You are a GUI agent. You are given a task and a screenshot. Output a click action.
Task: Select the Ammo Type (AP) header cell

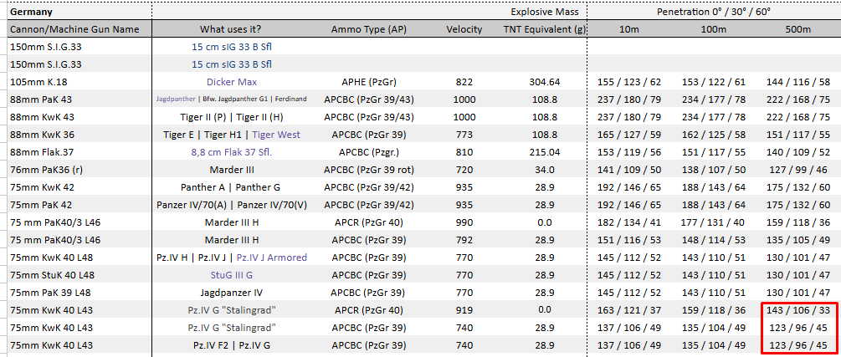[x=370, y=29]
